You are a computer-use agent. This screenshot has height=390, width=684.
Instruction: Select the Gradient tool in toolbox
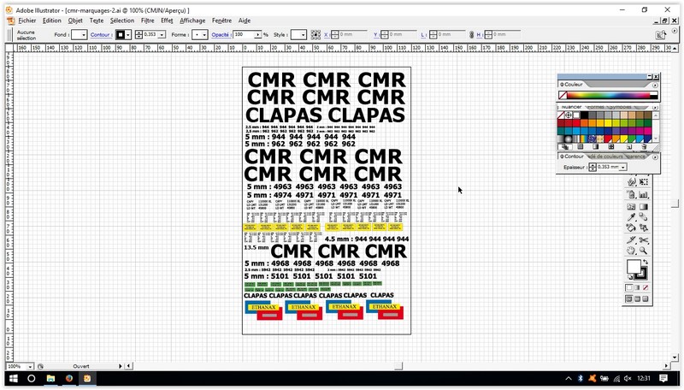point(644,207)
